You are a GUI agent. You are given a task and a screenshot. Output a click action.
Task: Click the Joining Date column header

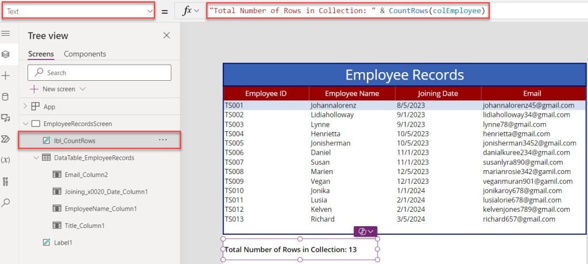pyautogui.click(x=438, y=93)
